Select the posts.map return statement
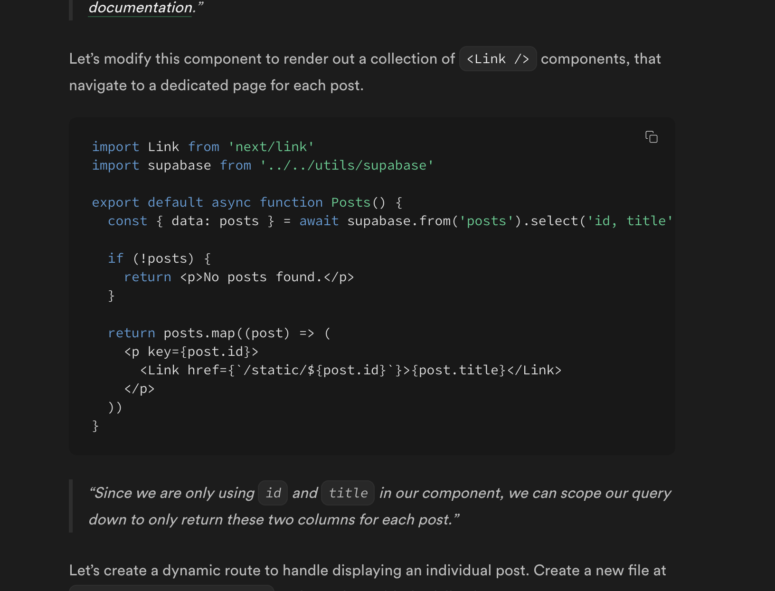Viewport: 775px width, 591px height. coord(219,333)
